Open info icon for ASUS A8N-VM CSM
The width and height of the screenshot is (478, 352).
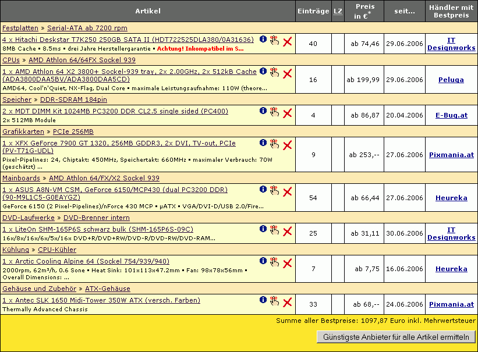(263, 190)
